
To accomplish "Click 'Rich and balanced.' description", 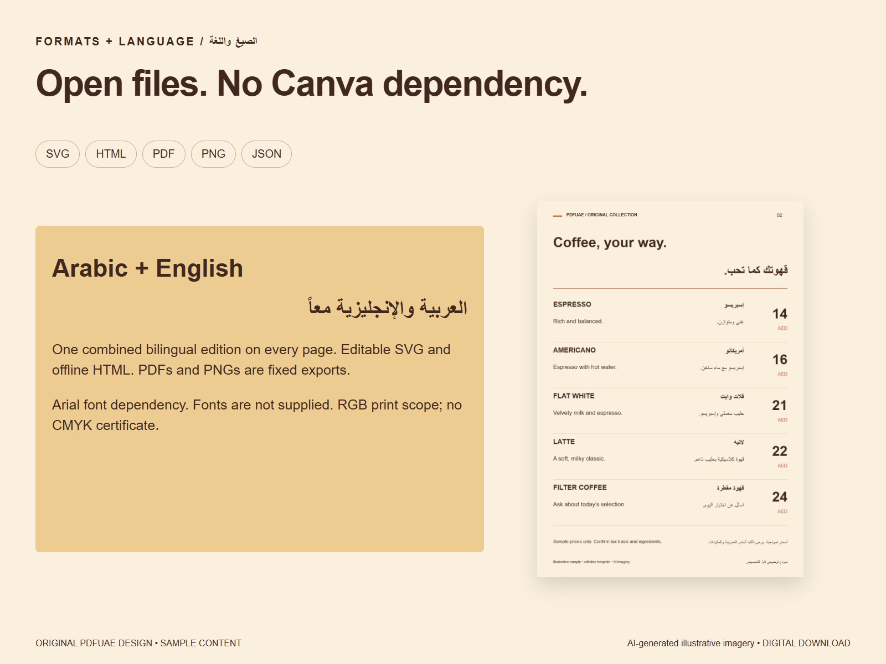I will coord(578,321).
